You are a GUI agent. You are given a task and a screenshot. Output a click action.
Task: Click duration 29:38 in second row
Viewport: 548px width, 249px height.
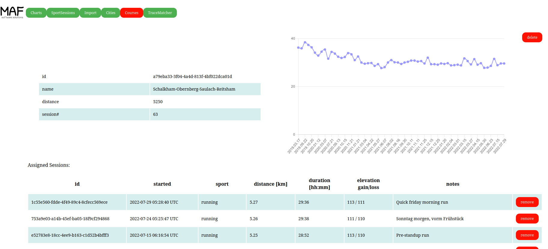coord(304,219)
